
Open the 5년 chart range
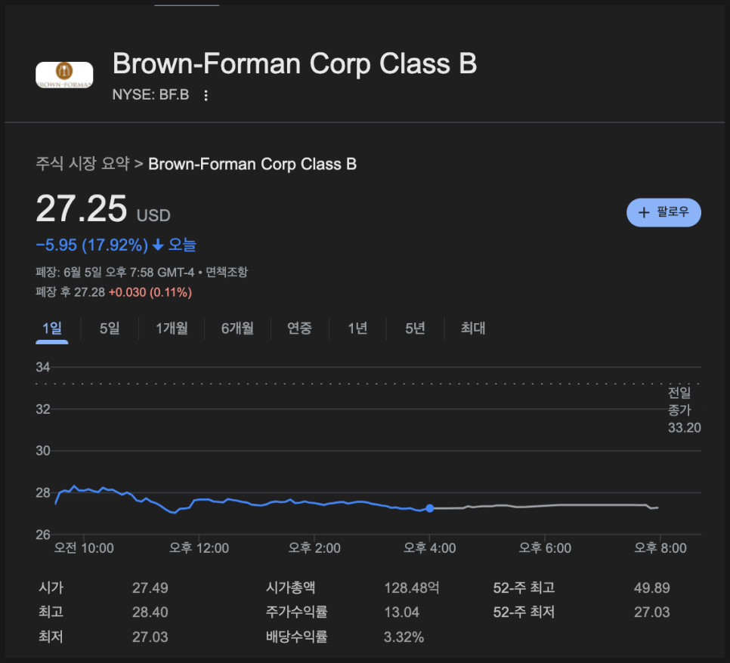[x=416, y=328]
